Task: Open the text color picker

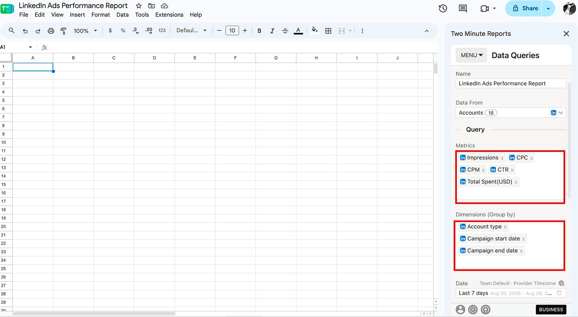Action: (x=298, y=31)
